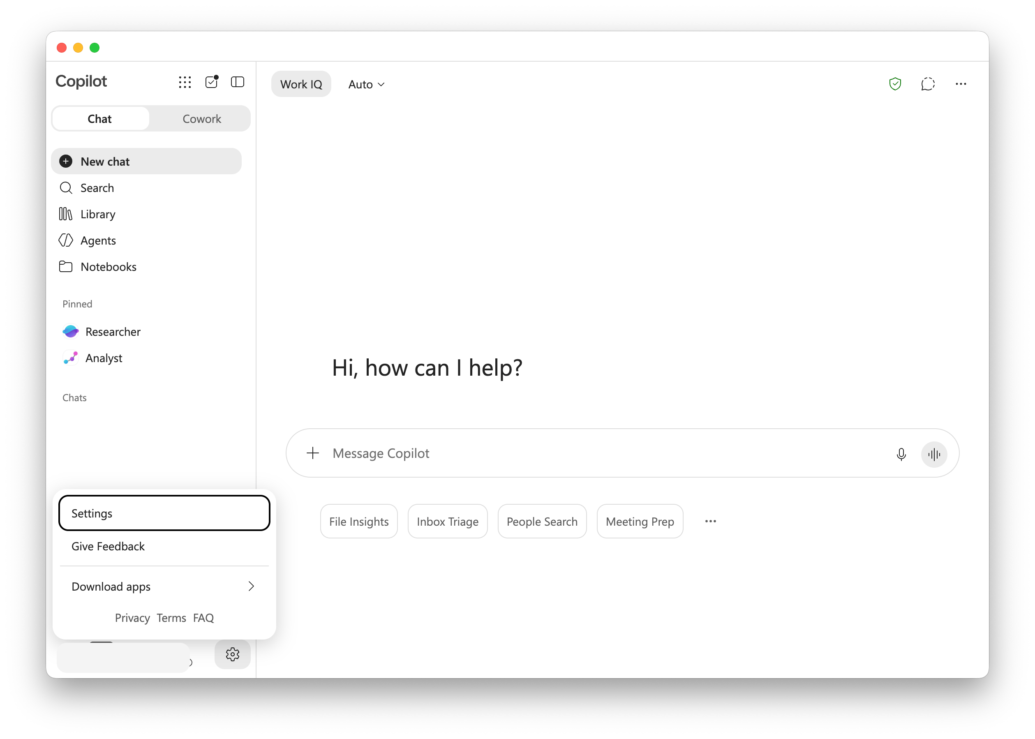The height and width of the screenshot is (739, 1035).
Task: Collapse the sidebar panel icon
Action: [238, 82]
